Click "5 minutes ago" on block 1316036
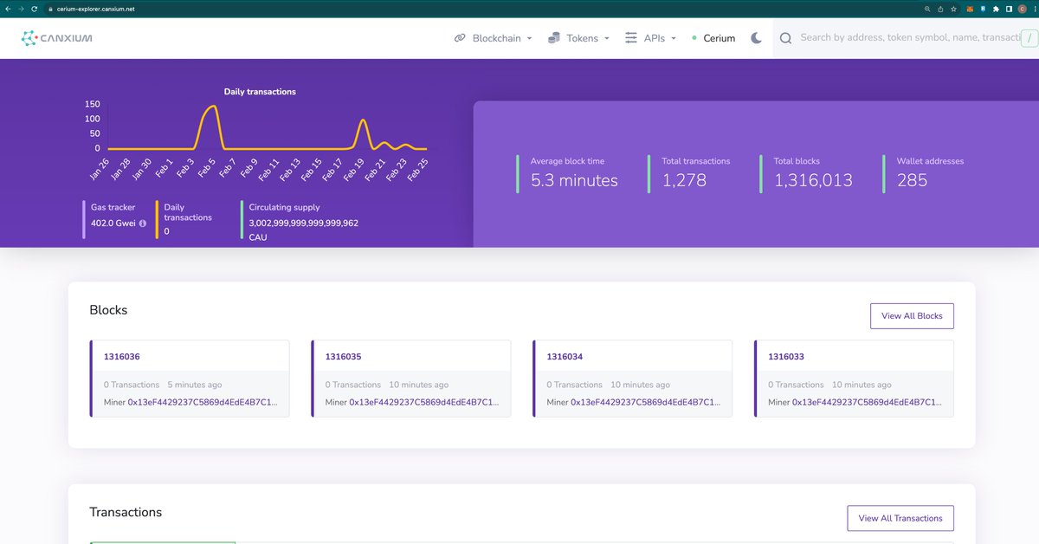Screen dimensions: 1039x544 point(194,385)
